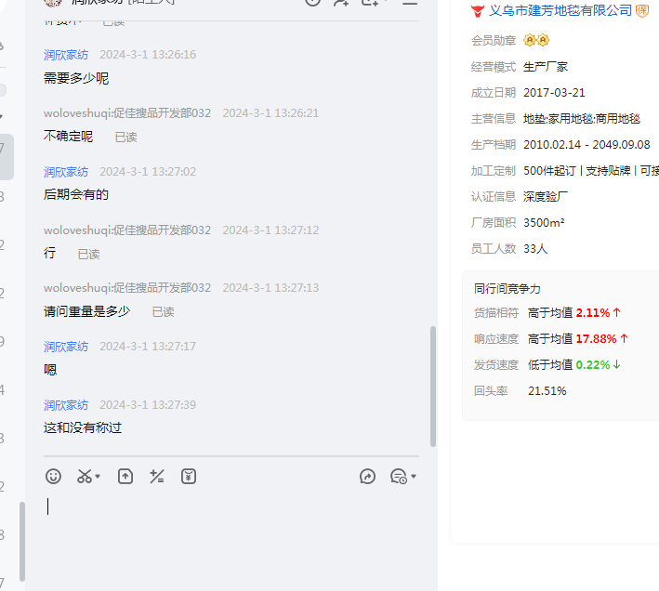The image size is (659, 591).
Task: Expand the screenshot options dropdown arrow
Action: click(x=99, y=477)
